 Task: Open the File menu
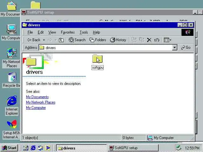[30, 32]
